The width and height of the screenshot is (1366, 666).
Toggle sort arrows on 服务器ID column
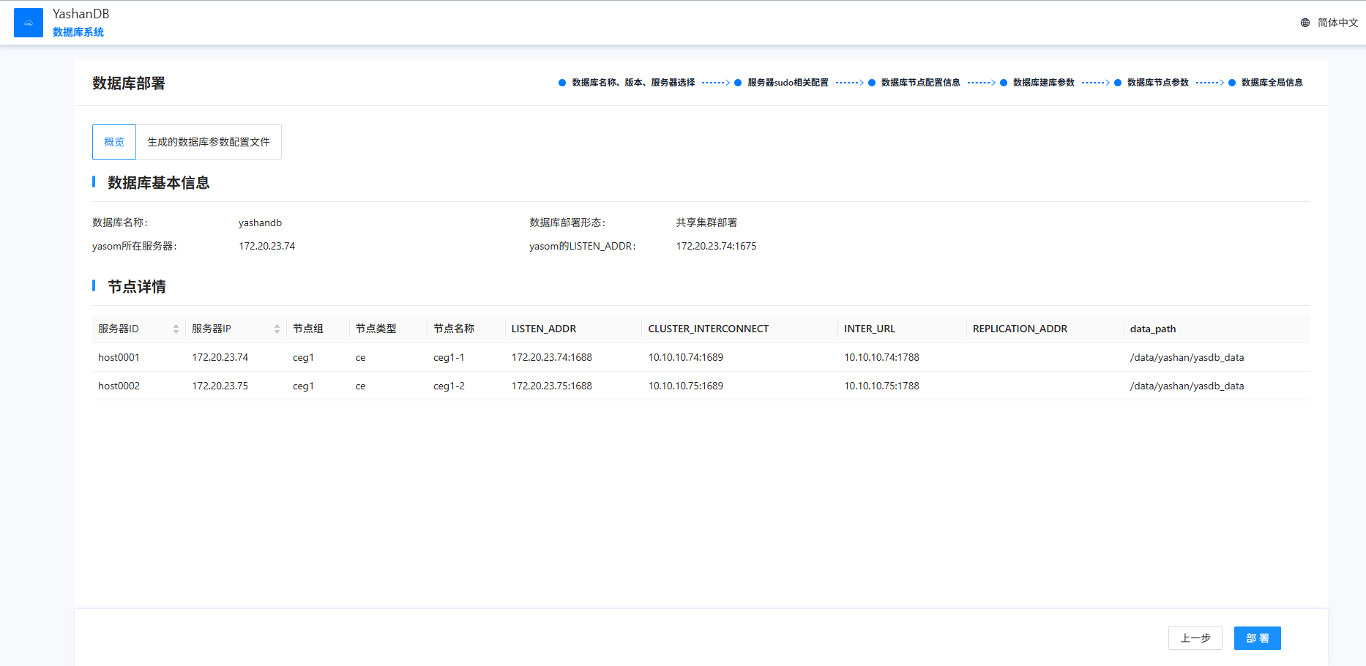pos(176,329)
